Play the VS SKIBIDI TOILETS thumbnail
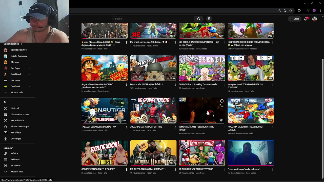Screen dimensions: 324x182 (x=153, y=110)
